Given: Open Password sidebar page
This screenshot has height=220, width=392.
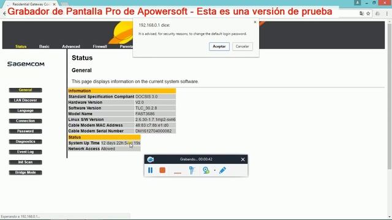Looking at the screenshot, I should point(25,131).
